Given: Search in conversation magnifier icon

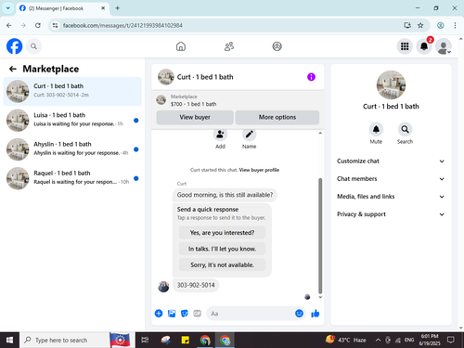Looking at the screenshot, I should pyautogui.click(x=405, y=129).
